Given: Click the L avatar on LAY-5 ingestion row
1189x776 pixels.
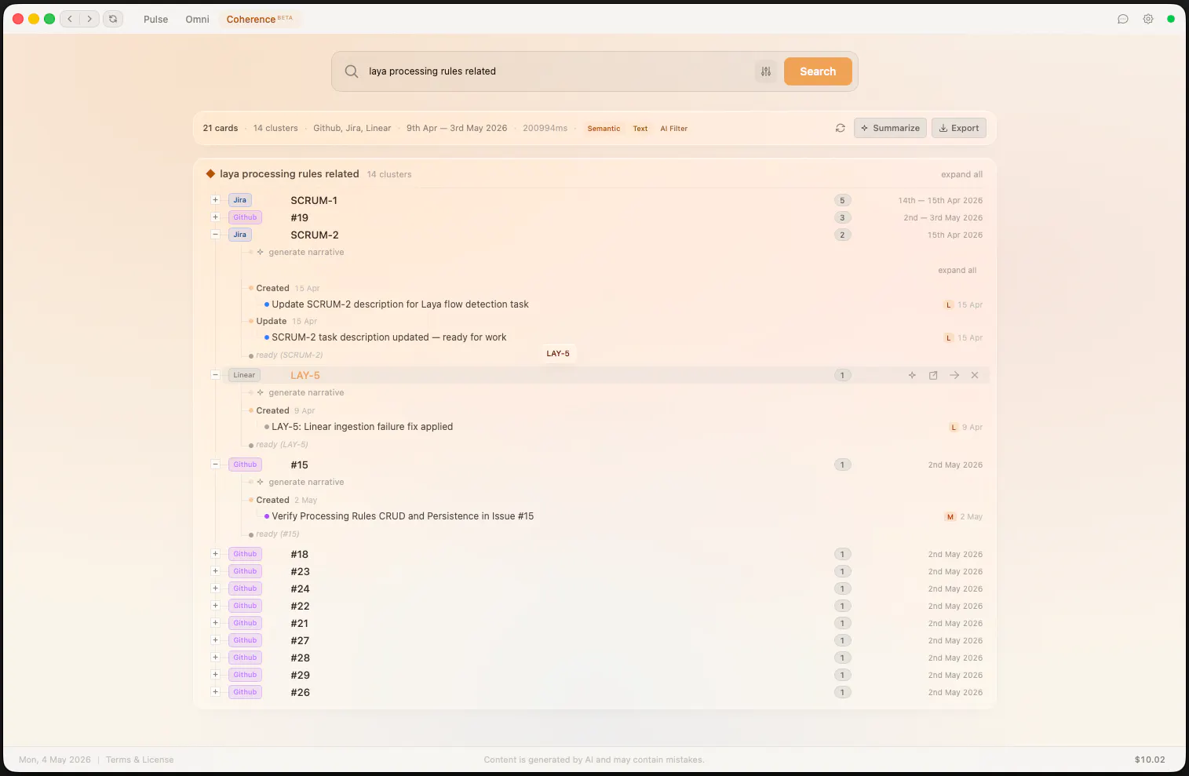Looking at the screenshot, I should click(x=954, y=427).
